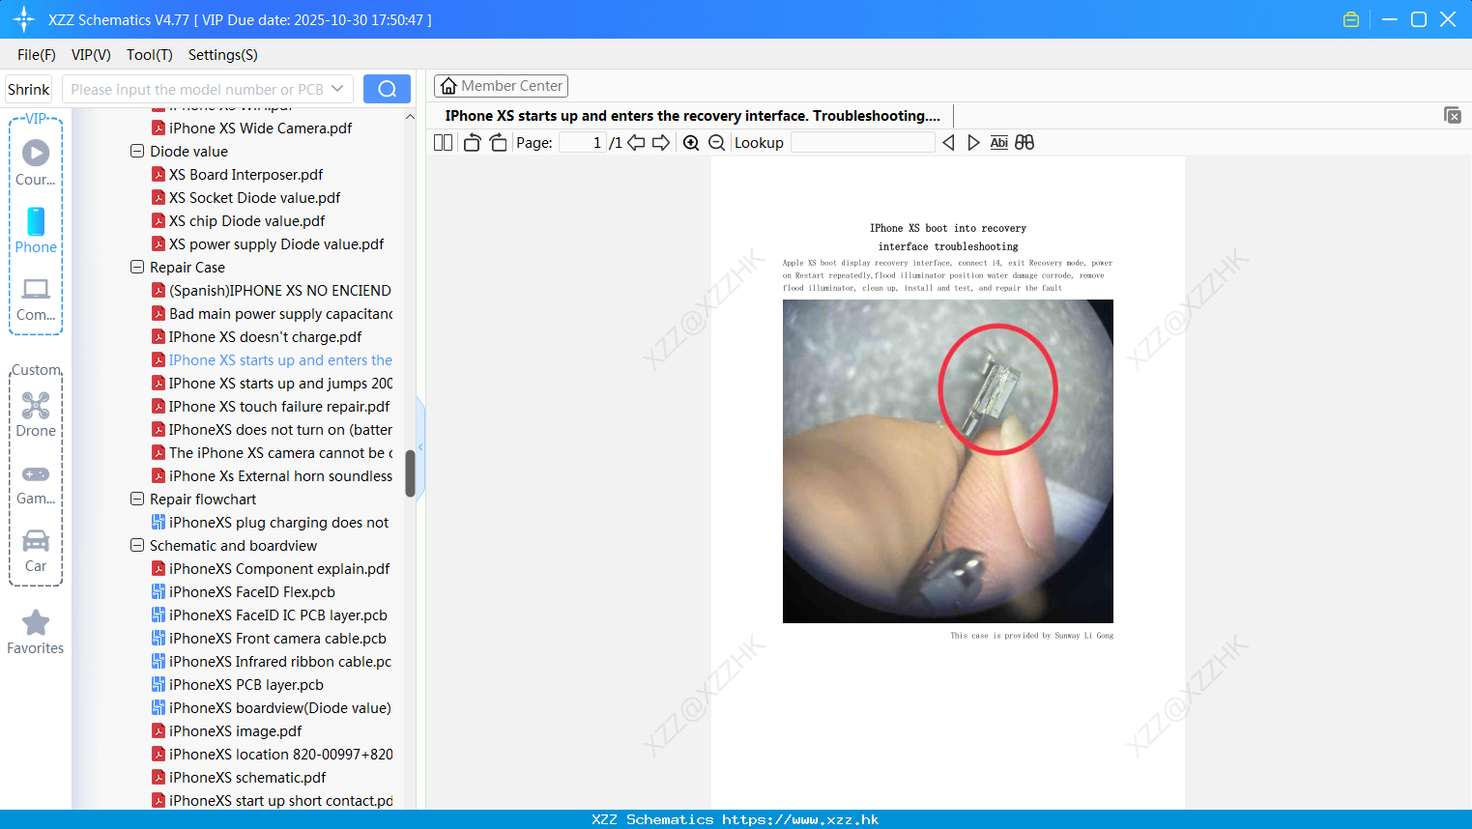The height and width of the screenshot is (829, 1472).
Task: Click the file tree scrollbar thumb
Action: pos(410,473)
